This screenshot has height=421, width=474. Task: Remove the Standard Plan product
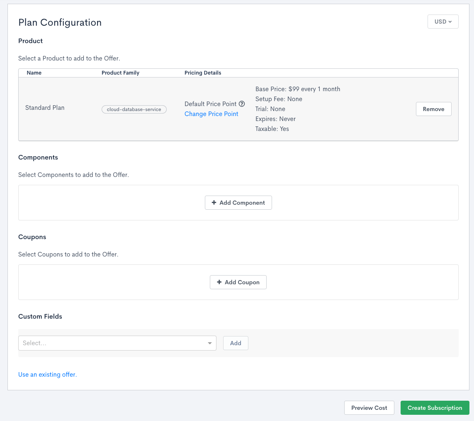coord(433,109)
